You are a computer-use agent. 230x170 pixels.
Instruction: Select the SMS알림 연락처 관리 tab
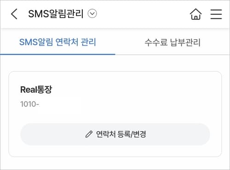pos(57,42)
